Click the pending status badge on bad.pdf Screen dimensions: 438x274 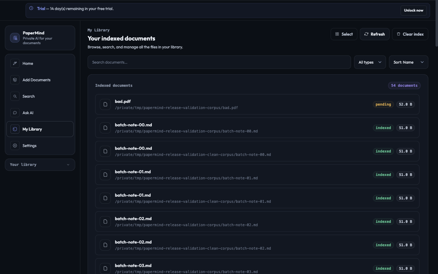click(x=383, y=104)
